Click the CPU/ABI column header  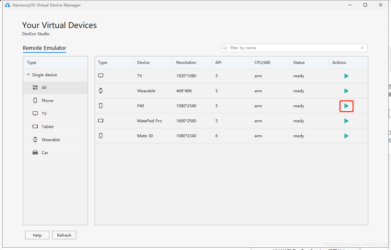pyautogui.click(x=270, y=62)
